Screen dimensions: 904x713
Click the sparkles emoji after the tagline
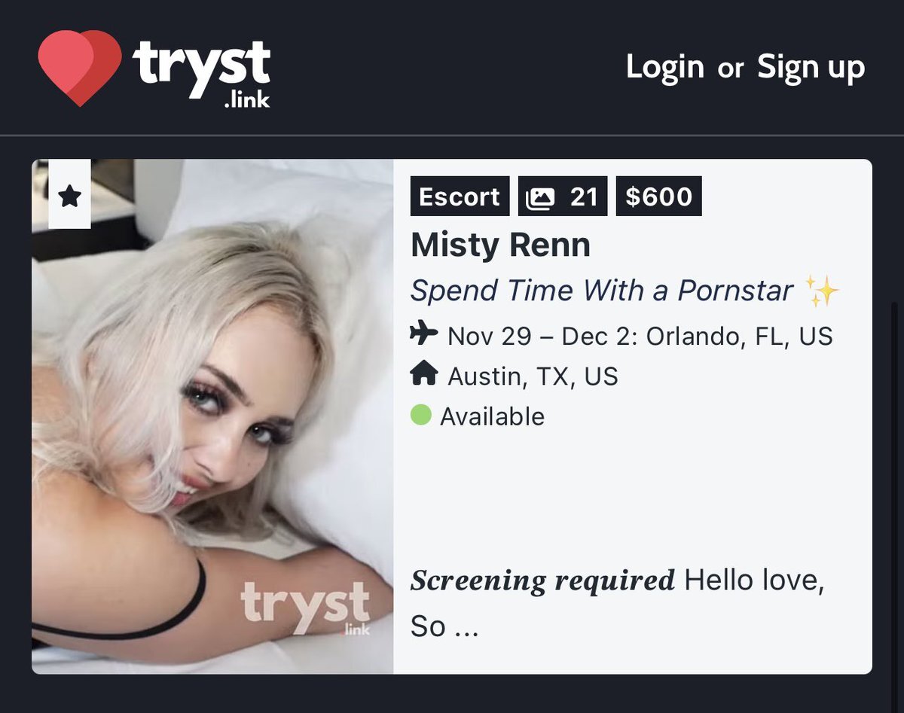click(x=822, y=291)
